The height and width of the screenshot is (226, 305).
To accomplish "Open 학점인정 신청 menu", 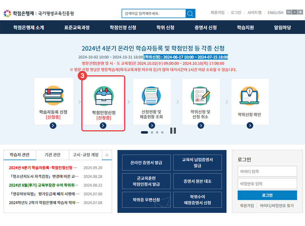I will [x=123, y=28].
